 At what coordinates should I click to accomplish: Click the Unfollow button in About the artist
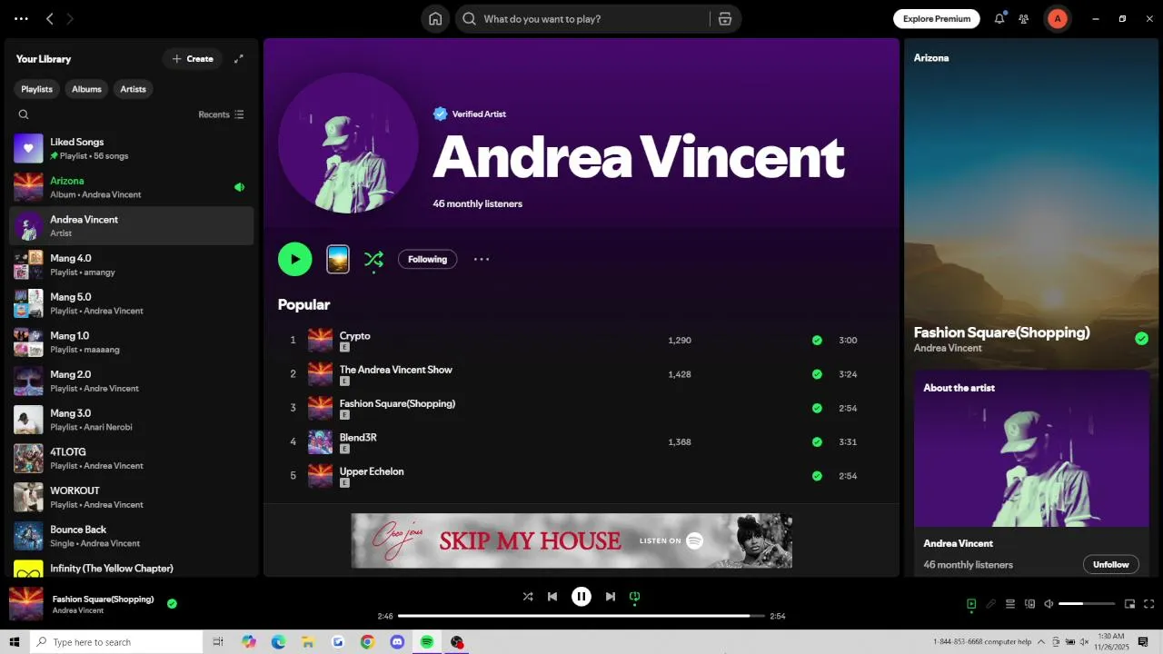[1110, 564]
